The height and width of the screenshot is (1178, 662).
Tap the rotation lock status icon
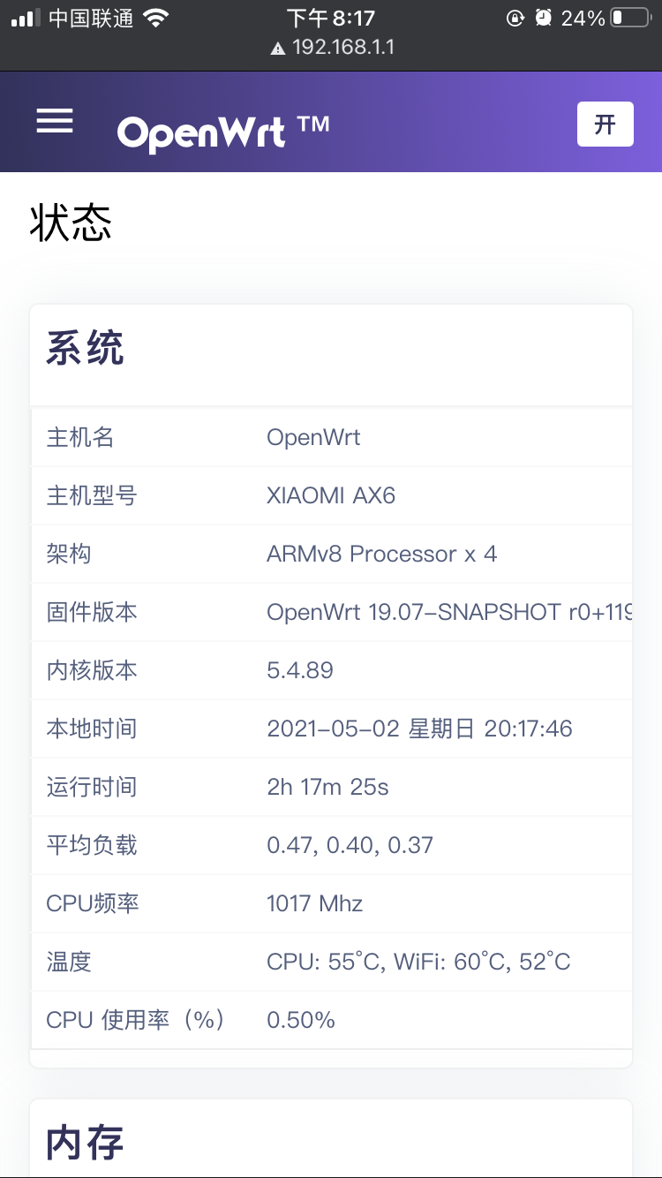(x=515, y=18)
